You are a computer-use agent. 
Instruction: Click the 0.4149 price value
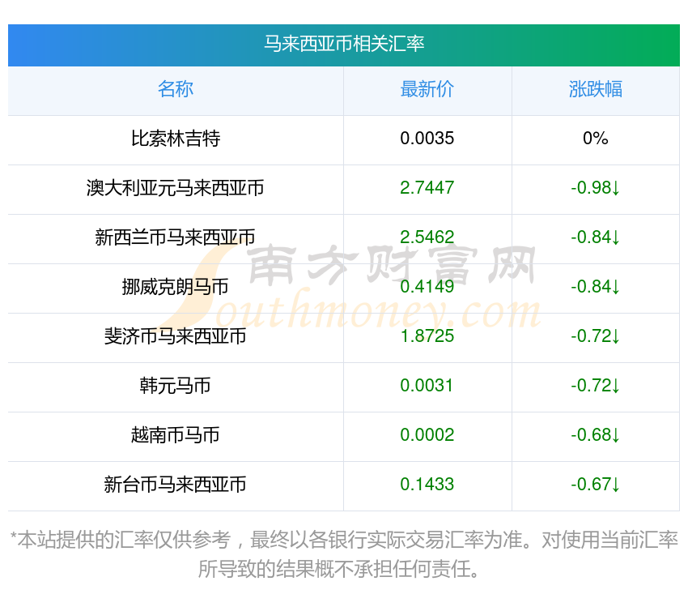click(x=427, y=287)
